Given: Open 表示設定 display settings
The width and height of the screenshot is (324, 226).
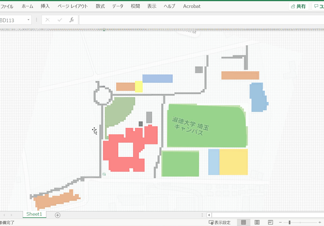Looking at the screenshot, I should (x=219, y=223).
